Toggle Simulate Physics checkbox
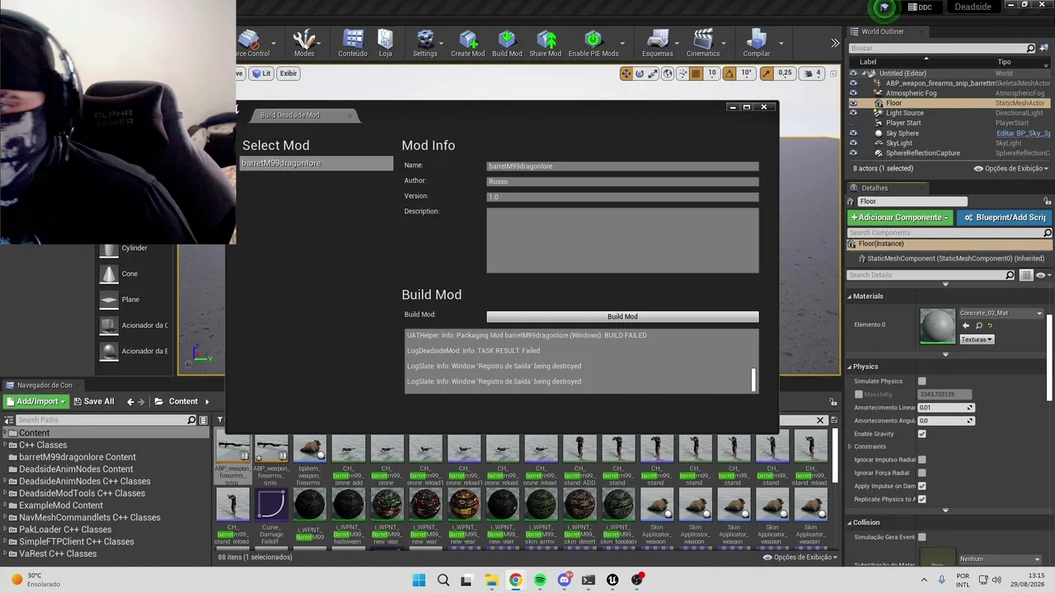 pos(921,381)
